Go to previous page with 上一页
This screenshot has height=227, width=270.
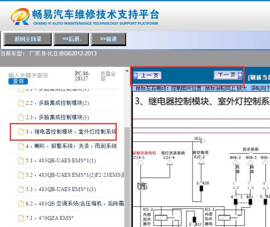[x=147, y=76]
